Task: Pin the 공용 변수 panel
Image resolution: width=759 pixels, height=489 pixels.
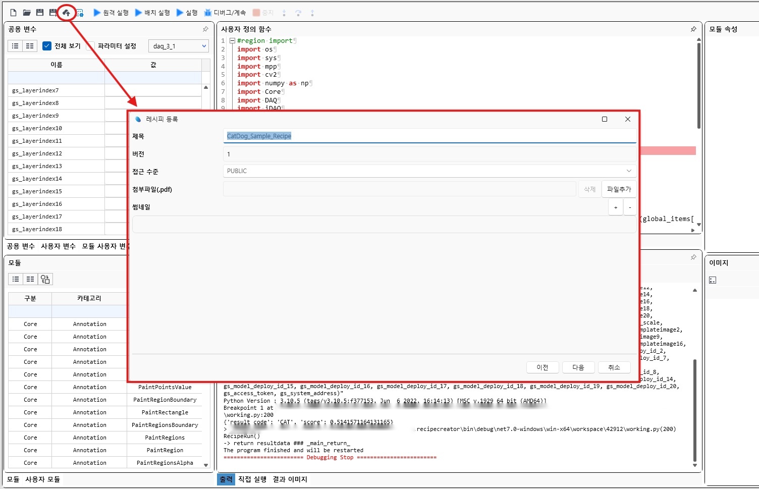Action: click(x=205, y=29)
